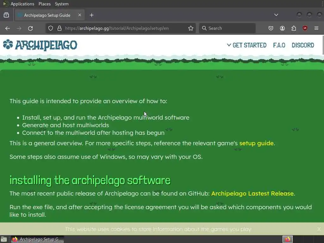The height and width of the screenshot is (243, 324).
Task: Go back to the previous page
Action: (x=8, y=28)
